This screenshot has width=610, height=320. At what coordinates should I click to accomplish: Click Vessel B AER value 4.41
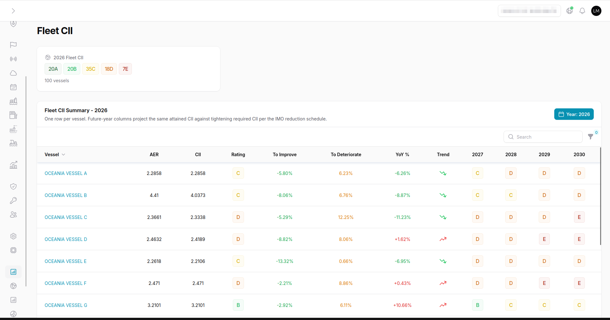154,195
